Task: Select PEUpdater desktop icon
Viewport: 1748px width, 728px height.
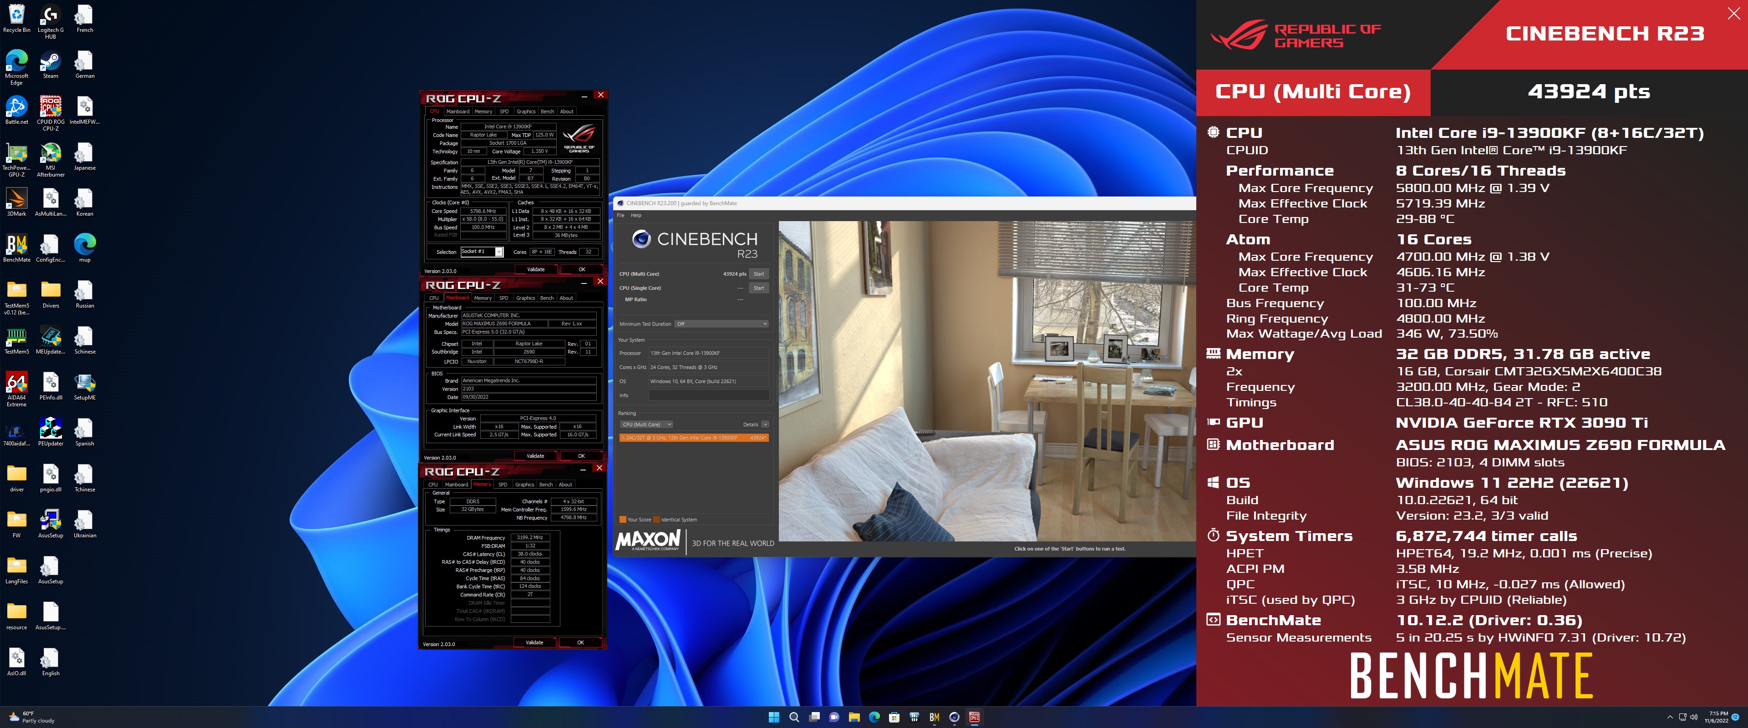Action: (x=50, y=432)
